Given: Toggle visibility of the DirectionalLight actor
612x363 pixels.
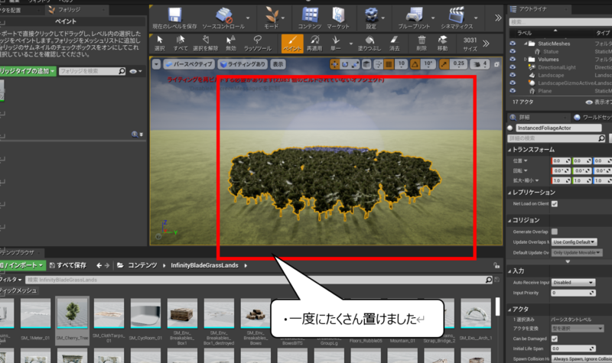Looking at the screenshot, I should (513, 67).
